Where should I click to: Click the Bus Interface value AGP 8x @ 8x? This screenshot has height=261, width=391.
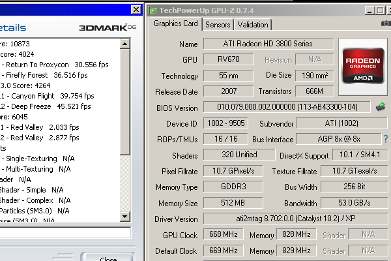[x=339, y=139]
